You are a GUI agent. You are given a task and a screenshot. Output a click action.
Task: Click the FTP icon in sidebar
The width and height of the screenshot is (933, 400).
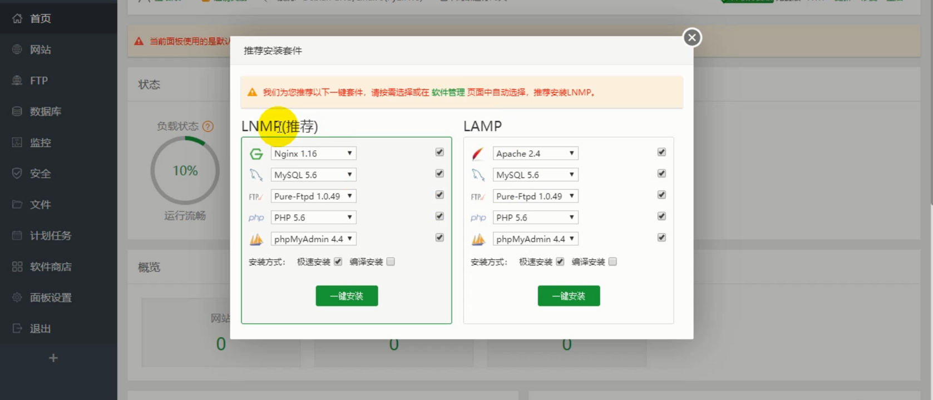click(x=17, y=81)
